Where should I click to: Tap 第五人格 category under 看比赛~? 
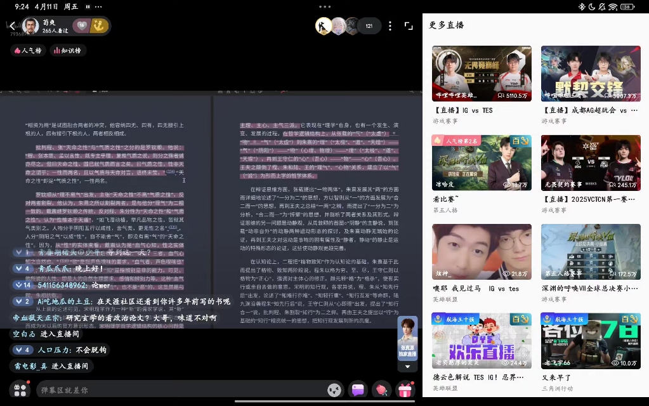(445, 210)
